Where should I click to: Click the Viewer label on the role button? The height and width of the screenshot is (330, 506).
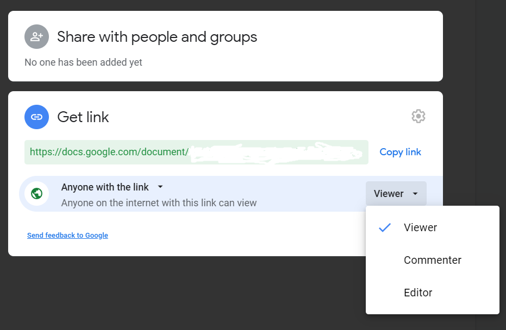(389, 194)
